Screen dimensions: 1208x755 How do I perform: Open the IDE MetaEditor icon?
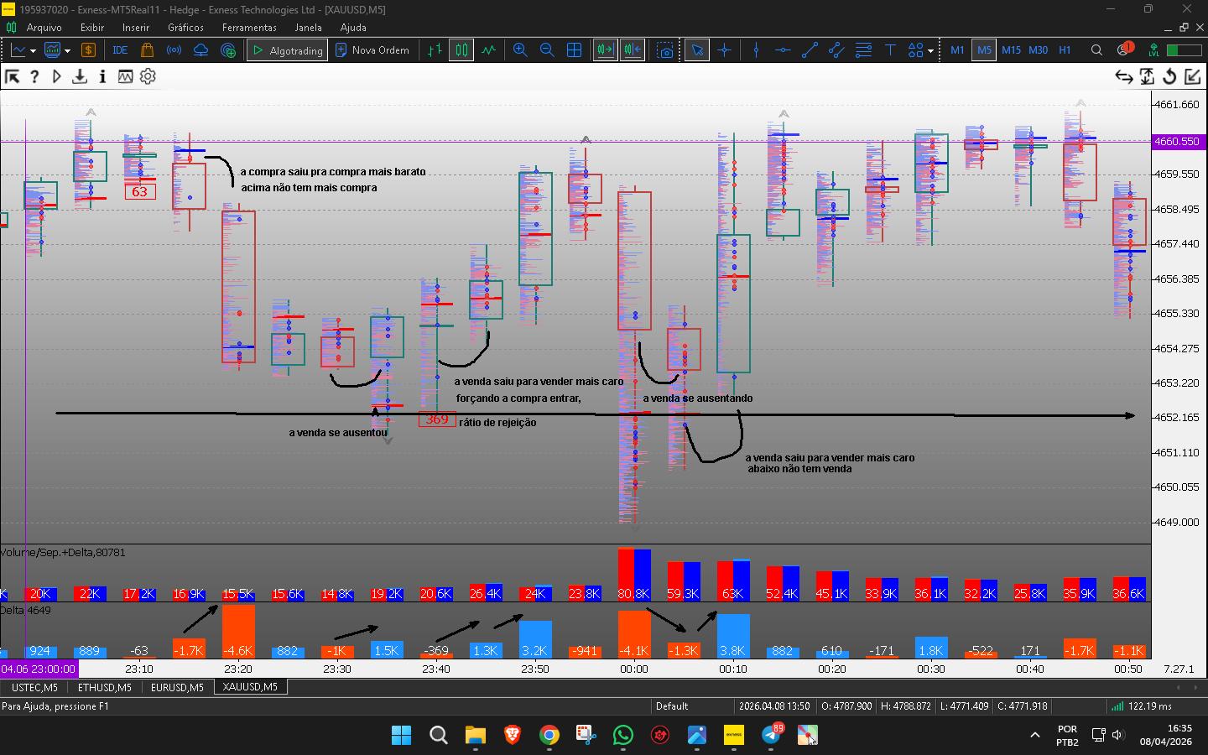pyautogui.click(x=120, y=50)
